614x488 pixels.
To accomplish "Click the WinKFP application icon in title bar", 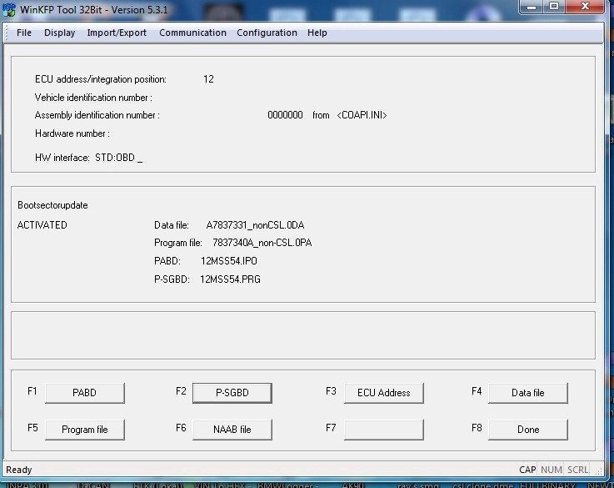I will tap(11, 8).
